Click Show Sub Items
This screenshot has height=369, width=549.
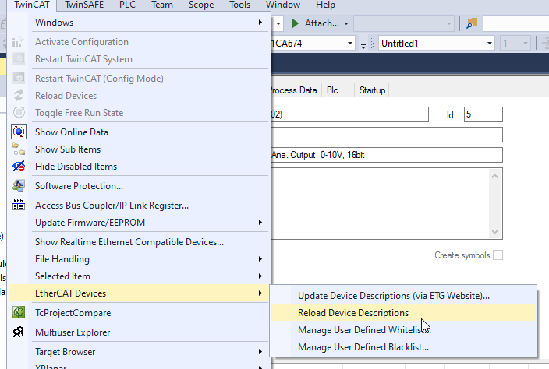pos(140,149)
